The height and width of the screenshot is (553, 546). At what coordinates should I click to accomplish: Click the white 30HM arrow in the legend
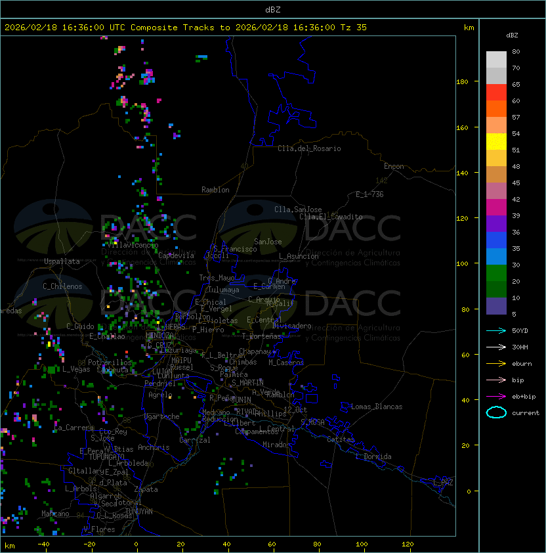[x=496, y=347]
